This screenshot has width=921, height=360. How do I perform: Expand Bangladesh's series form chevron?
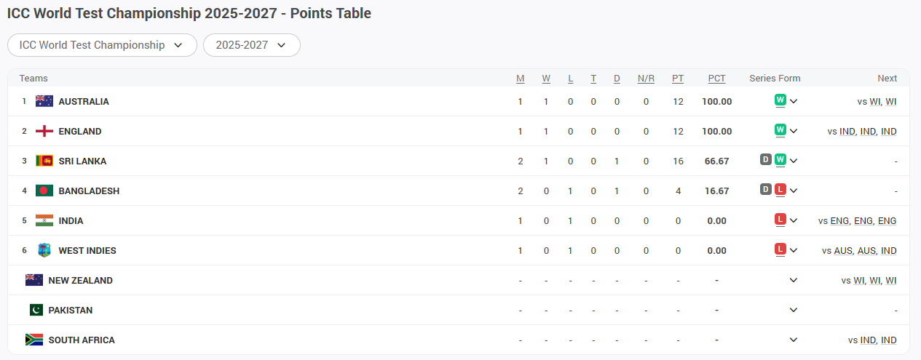coord(794,191)
